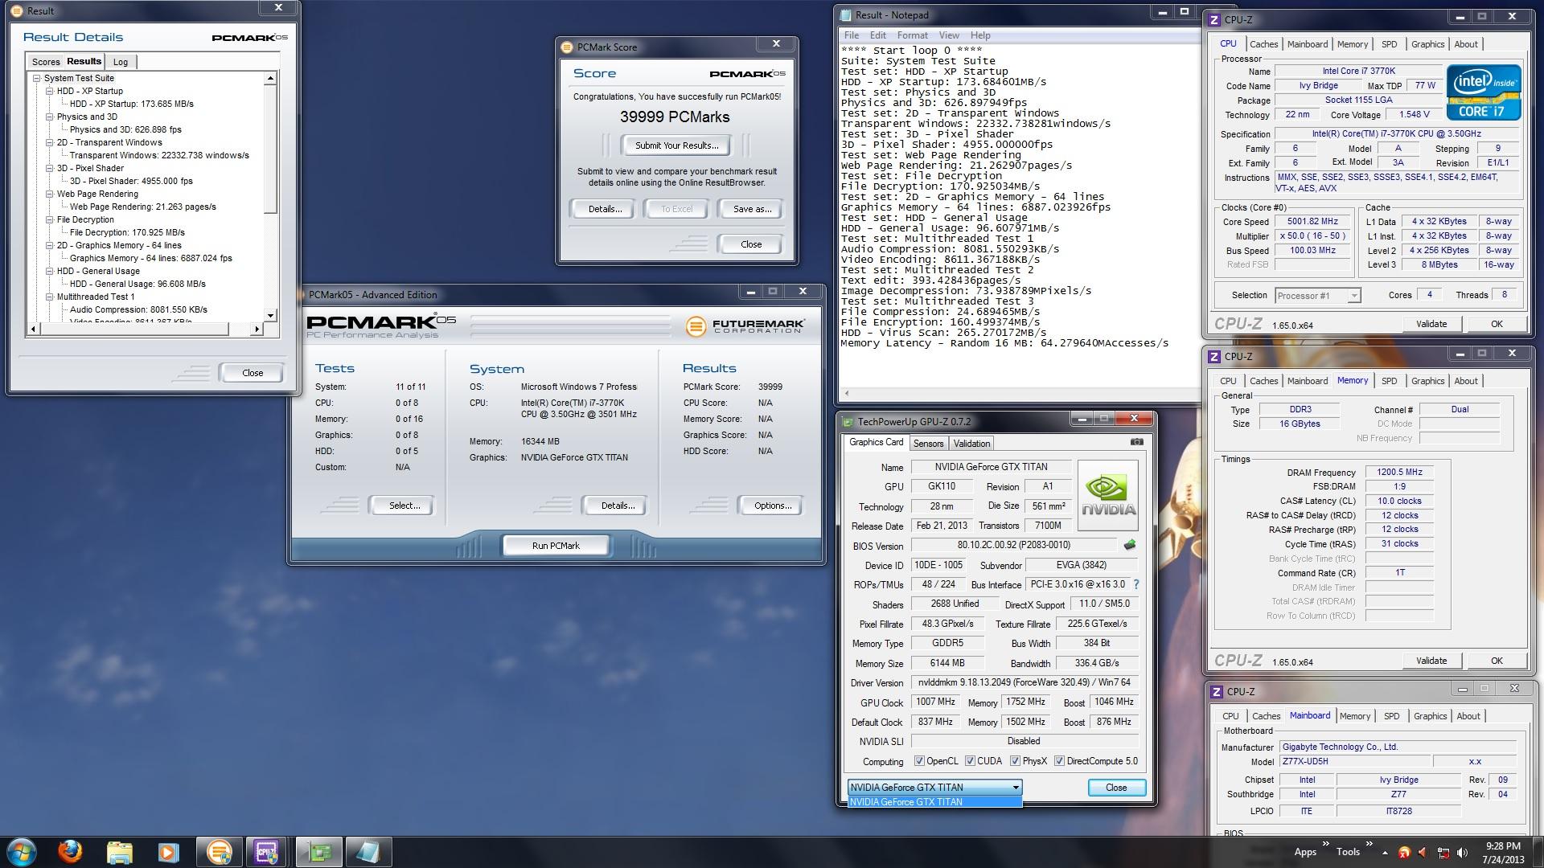The width and height of the screenshot is (1544, 868).
Task: Toggle the PhysX checkbox in GPU-Z
Action: (1015, 761)
